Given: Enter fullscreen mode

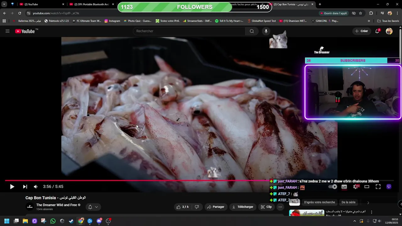Looking at the screenshot, I should (378, 187).
